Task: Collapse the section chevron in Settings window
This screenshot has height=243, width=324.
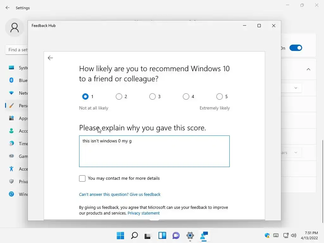Action: 308,69
